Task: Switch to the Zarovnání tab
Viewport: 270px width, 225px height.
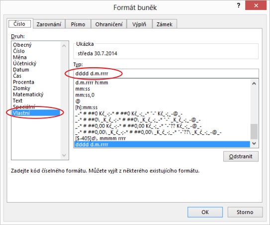Action: pyautogui.click(x=49, y=24)
